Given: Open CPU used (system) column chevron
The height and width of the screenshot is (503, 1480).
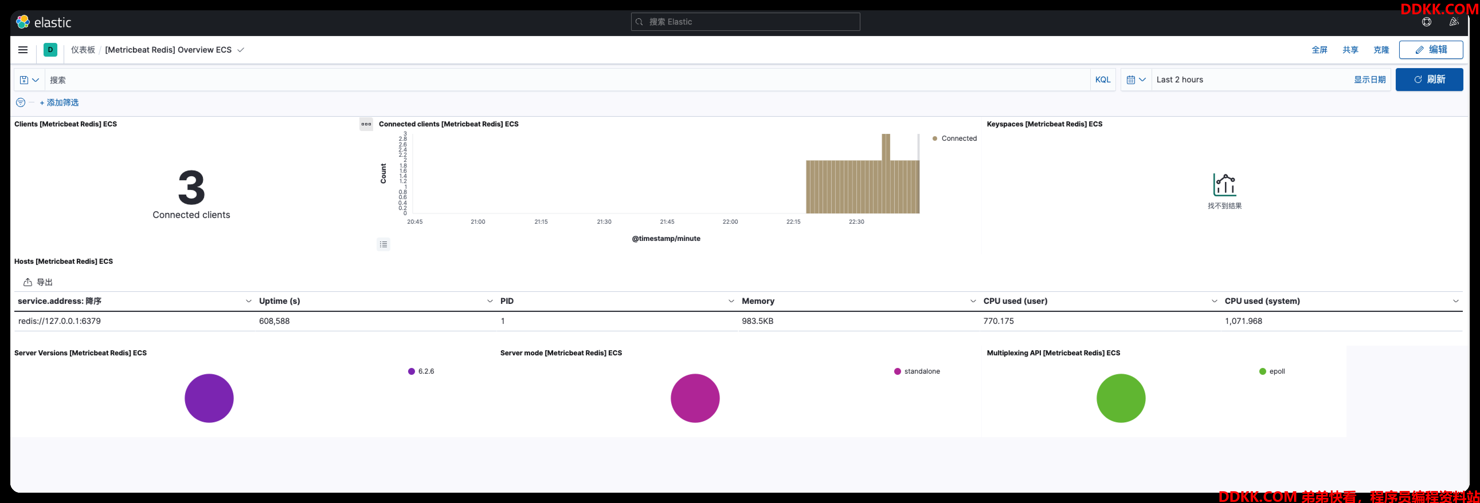Looking at the screenshot, I should [1455, 301].
